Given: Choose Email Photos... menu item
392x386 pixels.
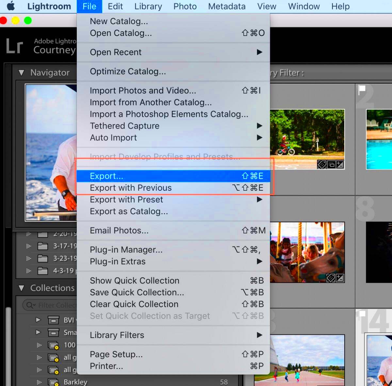Looking at the screenshot, I should point(173,231).
